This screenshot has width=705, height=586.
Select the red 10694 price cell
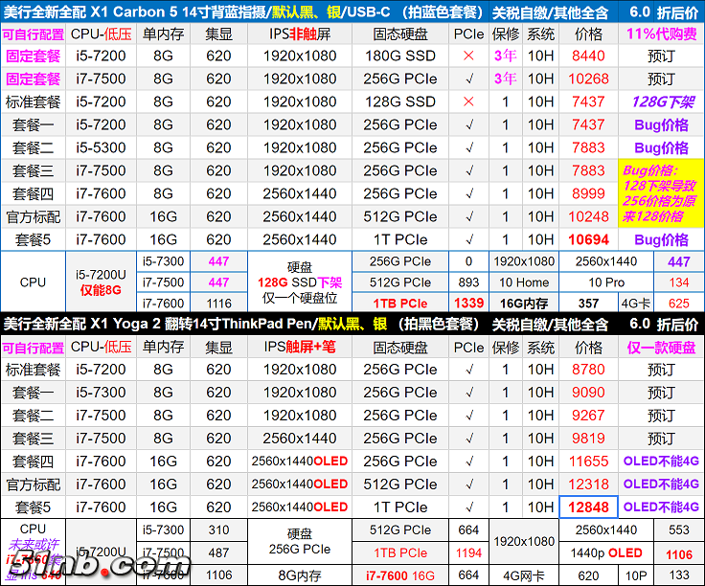pos(588,239)
